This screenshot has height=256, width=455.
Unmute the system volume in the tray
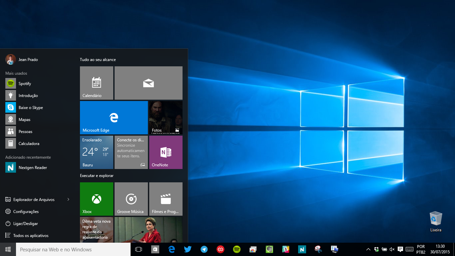pos(391,249)
